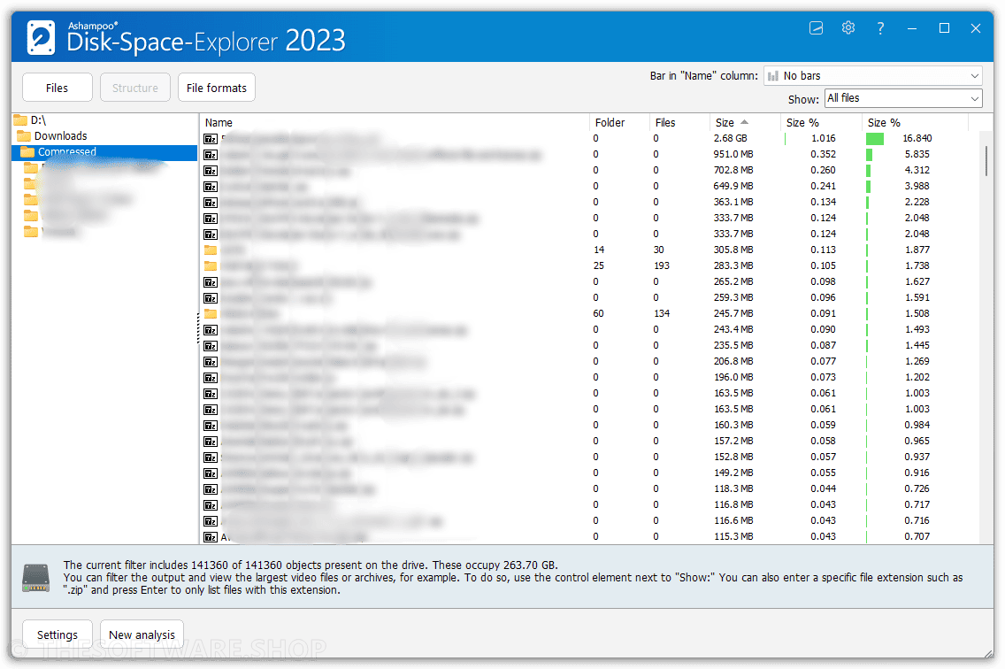
Task: Click the 1.016 size percent cell
Action: pos(823,139)
